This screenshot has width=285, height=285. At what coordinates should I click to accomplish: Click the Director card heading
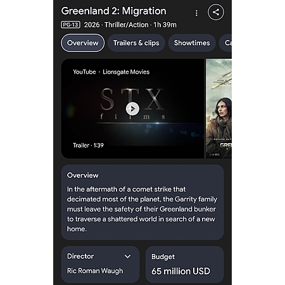click(80, 256)
